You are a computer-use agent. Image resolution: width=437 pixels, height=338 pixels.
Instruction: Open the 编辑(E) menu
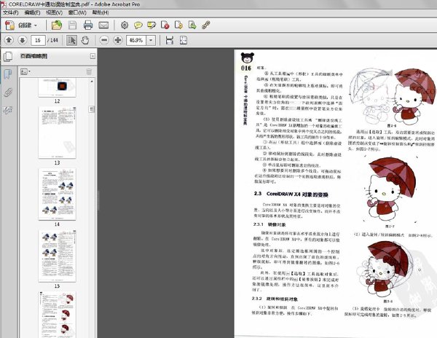pyautogui.click(x=32, y=13)
